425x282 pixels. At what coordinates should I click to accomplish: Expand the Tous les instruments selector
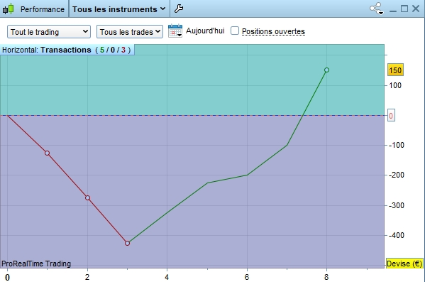pyautogui.click(x=119, y=9)
